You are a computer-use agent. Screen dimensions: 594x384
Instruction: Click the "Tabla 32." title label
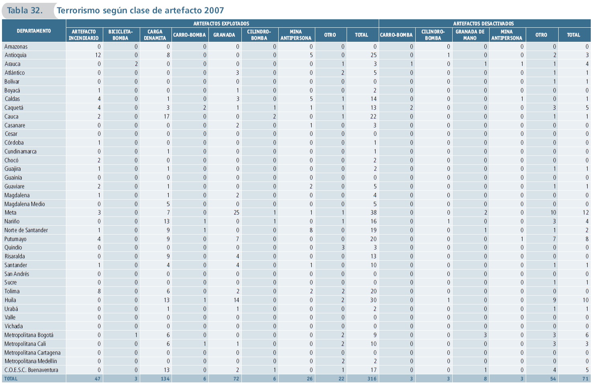(25, 10)
